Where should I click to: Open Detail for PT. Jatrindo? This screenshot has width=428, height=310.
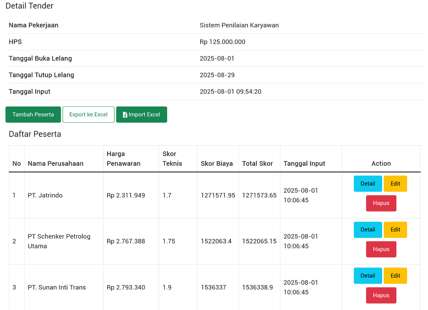[x=368, y=184]
